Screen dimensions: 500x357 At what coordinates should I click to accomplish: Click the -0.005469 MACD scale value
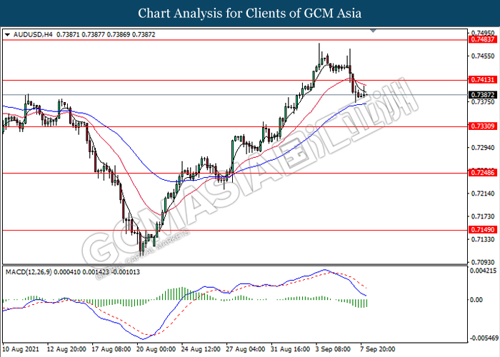point(484,338)
